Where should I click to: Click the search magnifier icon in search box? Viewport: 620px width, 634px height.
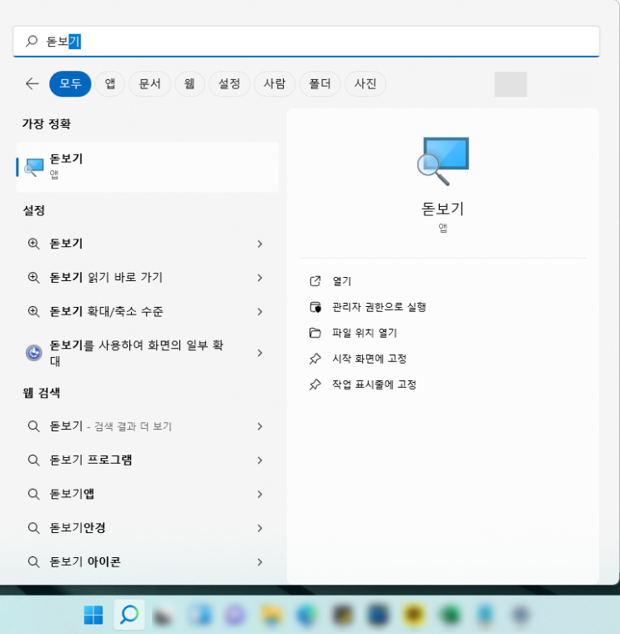[32, 41]
